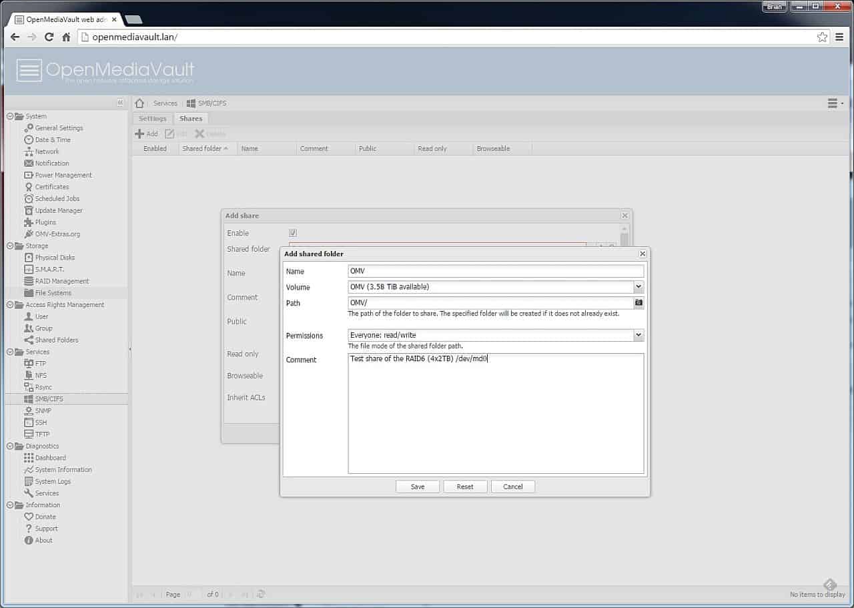Toggle the Enable checkbox in Add share
Viewport: 854px width, 608px height.
tap(293, 233)
